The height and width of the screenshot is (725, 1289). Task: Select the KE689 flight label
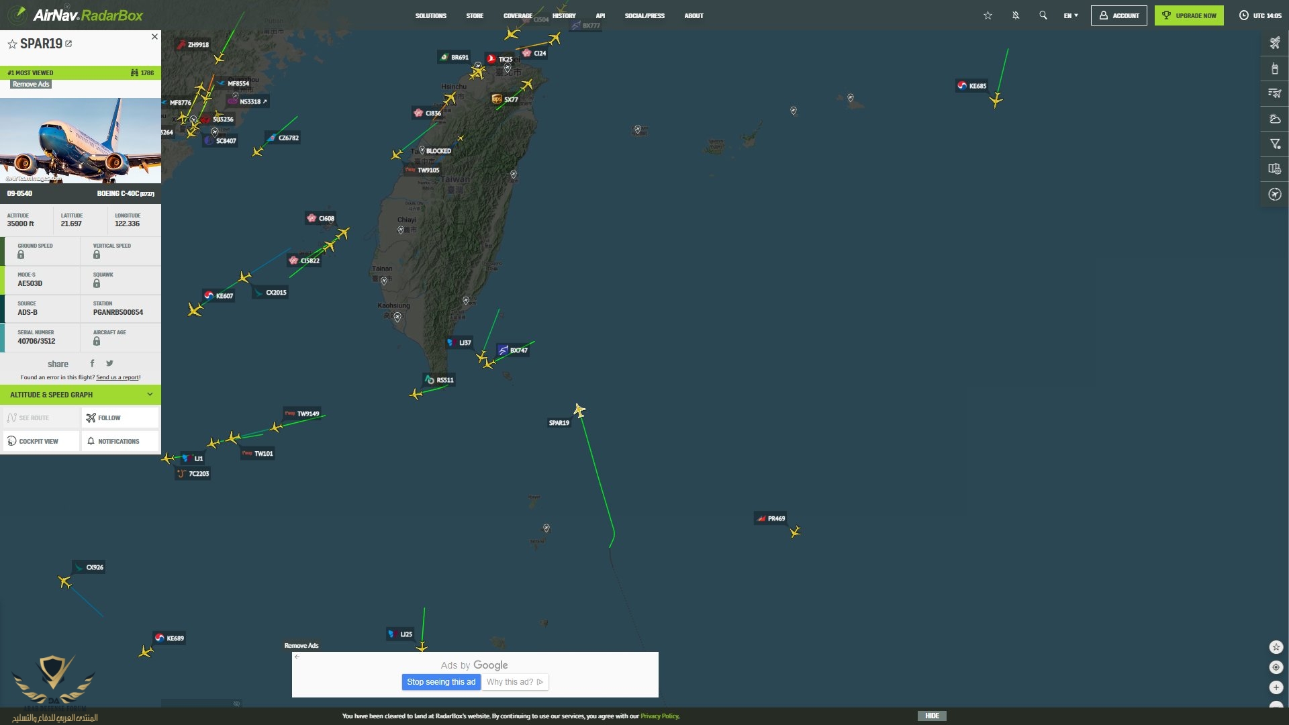[169, 638]
